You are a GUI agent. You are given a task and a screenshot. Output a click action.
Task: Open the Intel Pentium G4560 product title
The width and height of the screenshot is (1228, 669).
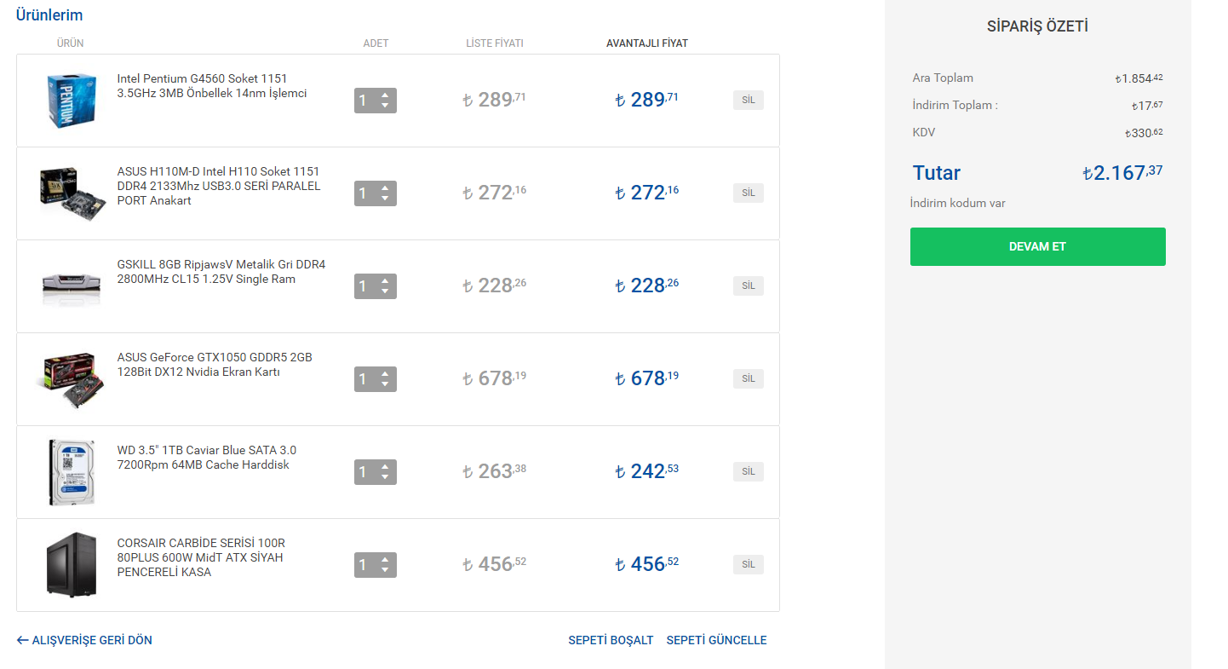point(212,86)
